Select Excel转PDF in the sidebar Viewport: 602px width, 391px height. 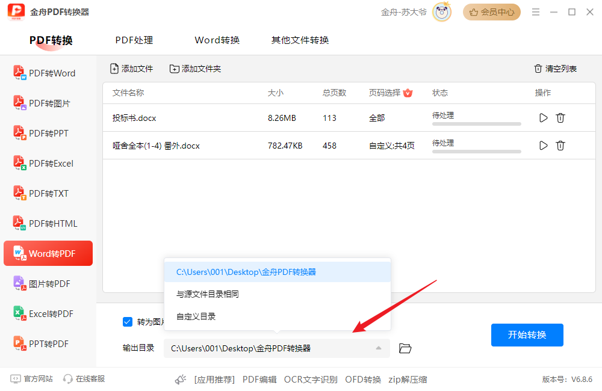(48, 313)
